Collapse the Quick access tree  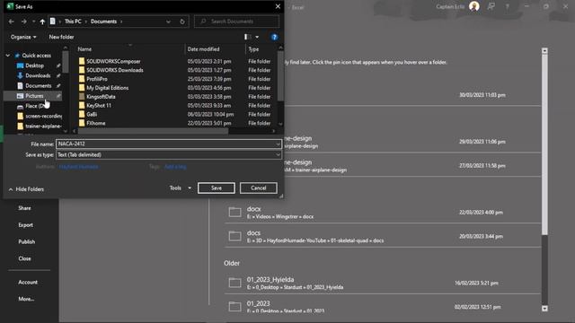[x=8, y=56]
